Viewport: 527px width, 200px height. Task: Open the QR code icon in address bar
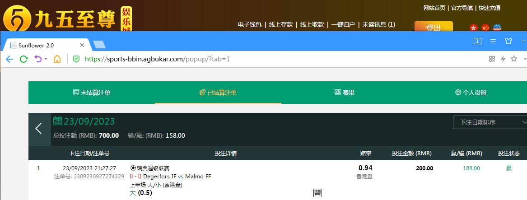coord(492,59)
